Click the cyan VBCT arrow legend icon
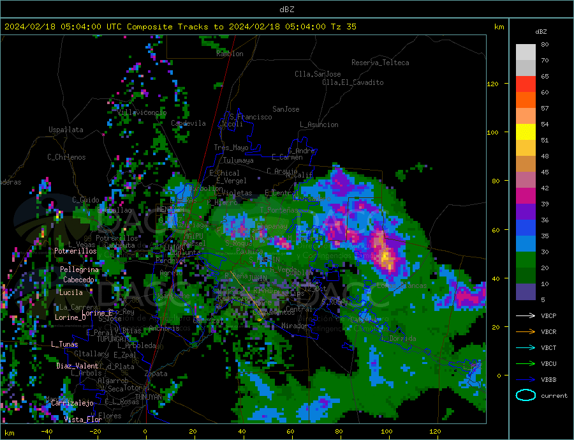Screen dimensions: 574x440 coord(526,347)
